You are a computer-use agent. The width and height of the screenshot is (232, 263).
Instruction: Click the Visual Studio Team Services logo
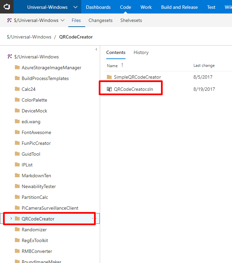(7, 7)
